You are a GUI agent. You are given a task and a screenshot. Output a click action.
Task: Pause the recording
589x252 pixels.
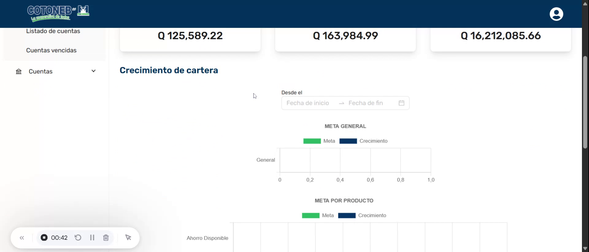[x=92, y=238]
